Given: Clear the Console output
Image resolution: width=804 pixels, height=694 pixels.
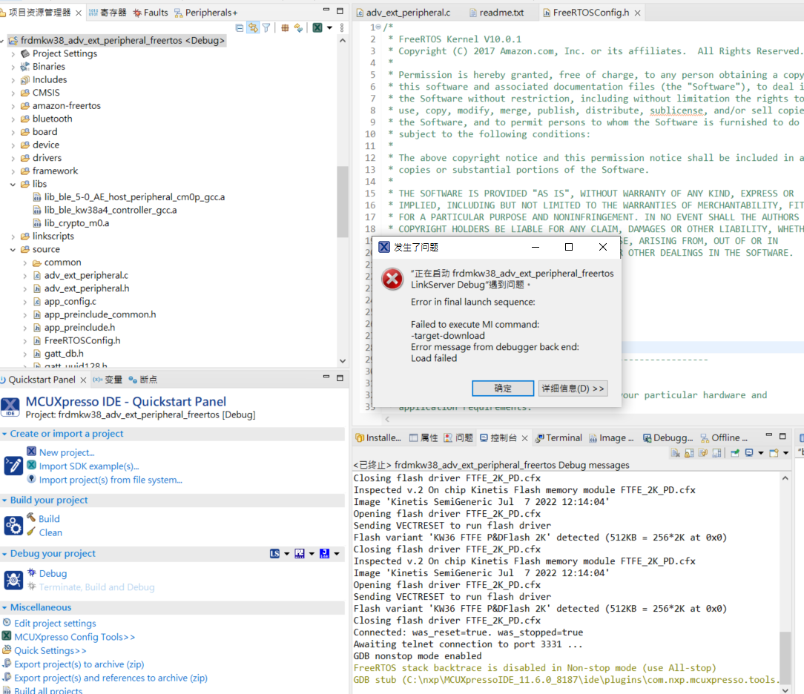Looking at the screenshot, I should (x=675, y=452).
